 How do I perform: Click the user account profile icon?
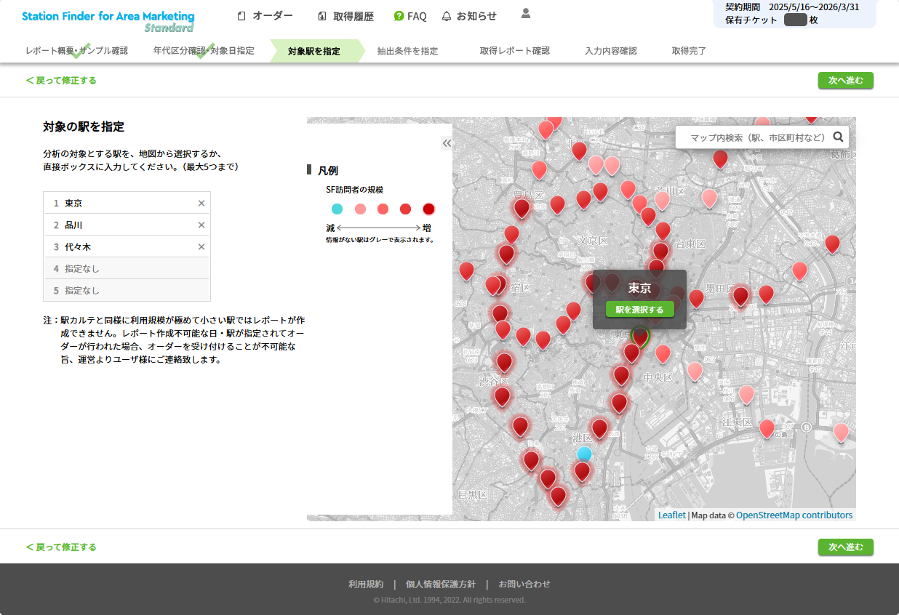click(526, 14)
